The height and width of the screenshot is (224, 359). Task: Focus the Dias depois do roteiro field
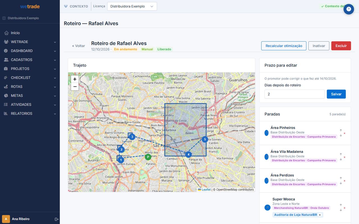(x=294, y=94)
